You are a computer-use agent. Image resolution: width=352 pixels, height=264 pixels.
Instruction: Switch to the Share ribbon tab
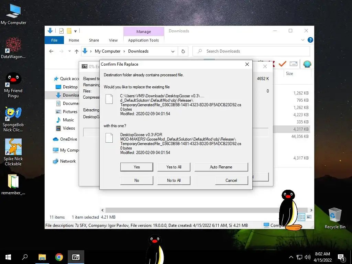pyautogui.click(x=94, y=40)
